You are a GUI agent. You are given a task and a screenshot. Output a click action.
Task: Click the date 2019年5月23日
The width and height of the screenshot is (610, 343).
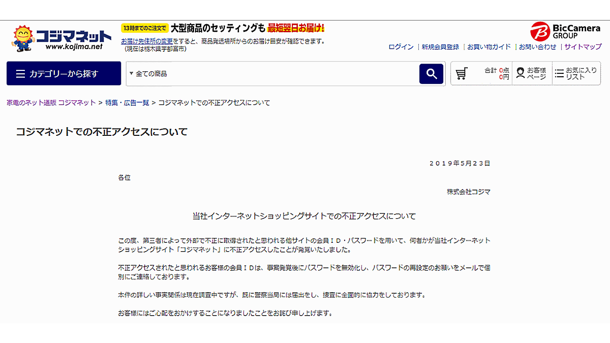pos(459,163)
